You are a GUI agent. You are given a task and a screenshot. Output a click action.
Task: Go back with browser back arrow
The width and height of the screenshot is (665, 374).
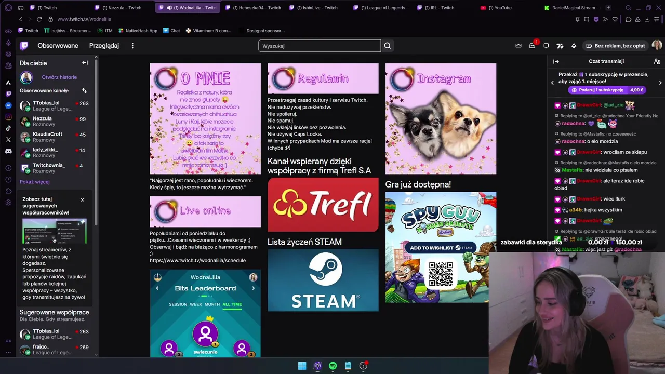[x=21, y=19]
